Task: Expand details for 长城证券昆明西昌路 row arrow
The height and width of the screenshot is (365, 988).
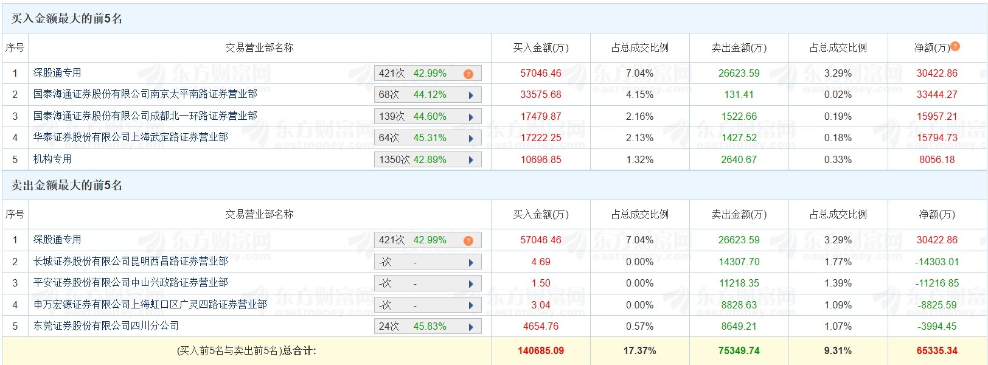Action: click(x=471, y=262)
